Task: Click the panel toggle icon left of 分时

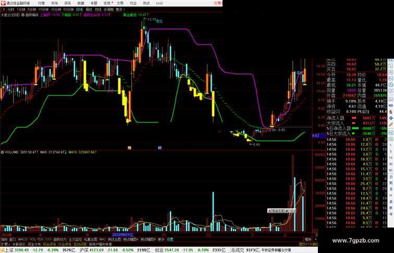Action: [3, 9]
